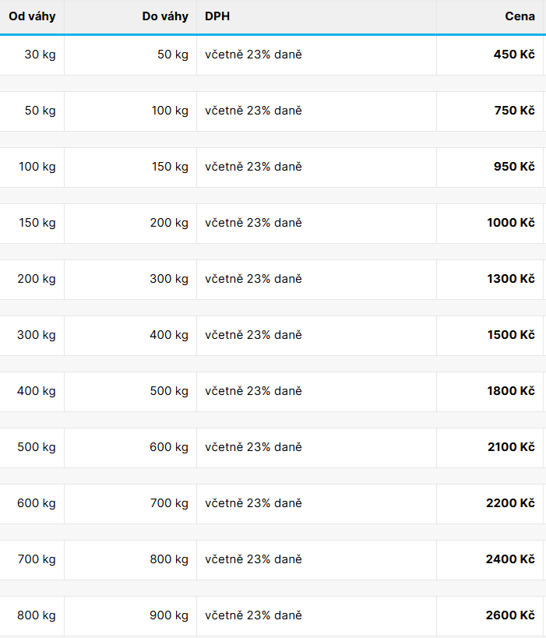Select the '900 kg' upper weight cell

[169, 615]
